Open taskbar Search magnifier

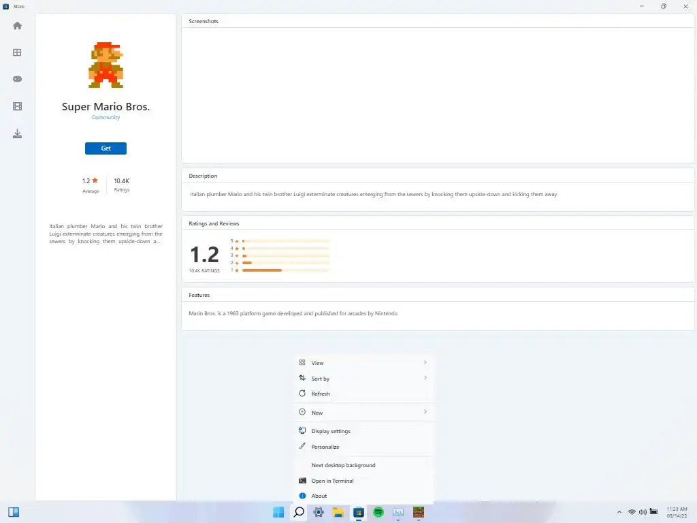[x=299, y=512]
